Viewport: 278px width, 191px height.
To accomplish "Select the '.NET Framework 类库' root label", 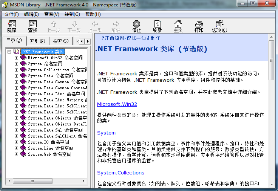I will pyautogui.click(x=43, y=52).
